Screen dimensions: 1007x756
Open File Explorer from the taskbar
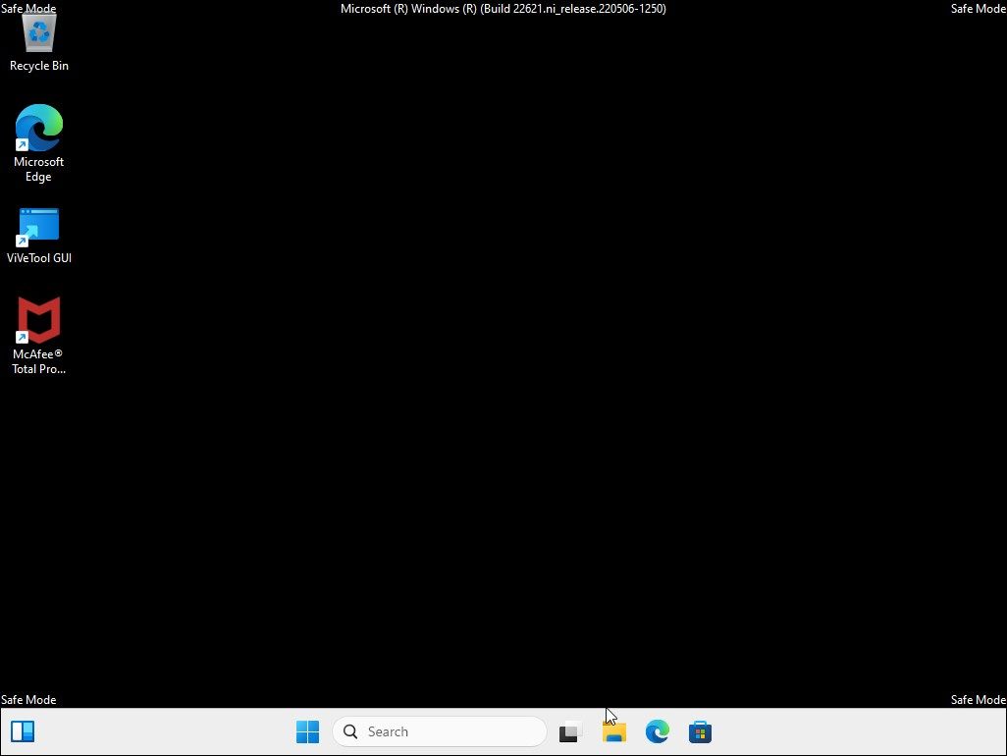(613, 731)
